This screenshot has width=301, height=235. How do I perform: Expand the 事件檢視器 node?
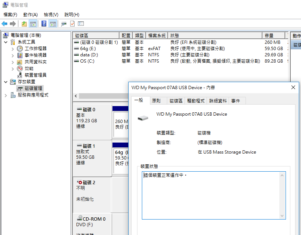point(12,55)
